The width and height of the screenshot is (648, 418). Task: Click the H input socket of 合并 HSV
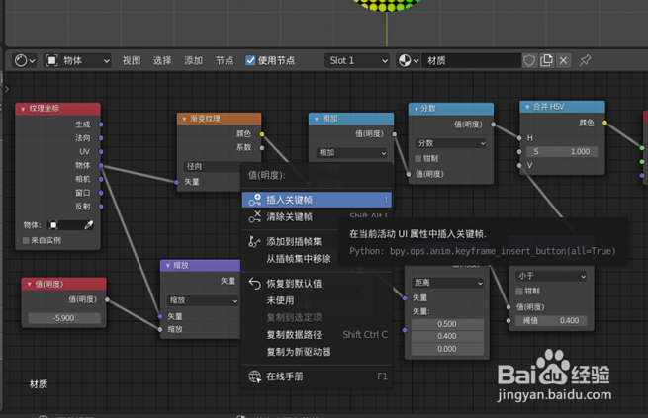[x=519, y=137]
